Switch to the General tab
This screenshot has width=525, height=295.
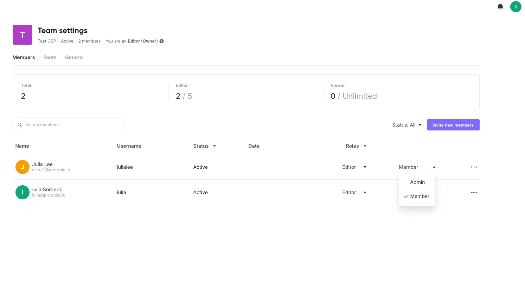tap(74, 57)
